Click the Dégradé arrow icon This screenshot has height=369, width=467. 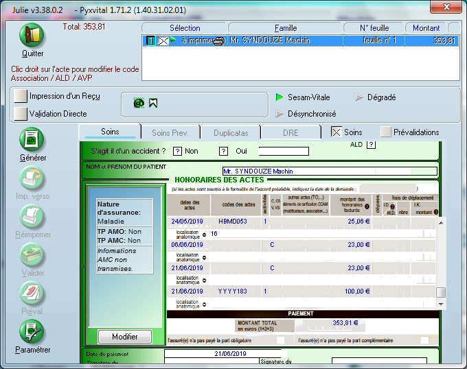tap(359, 97)
